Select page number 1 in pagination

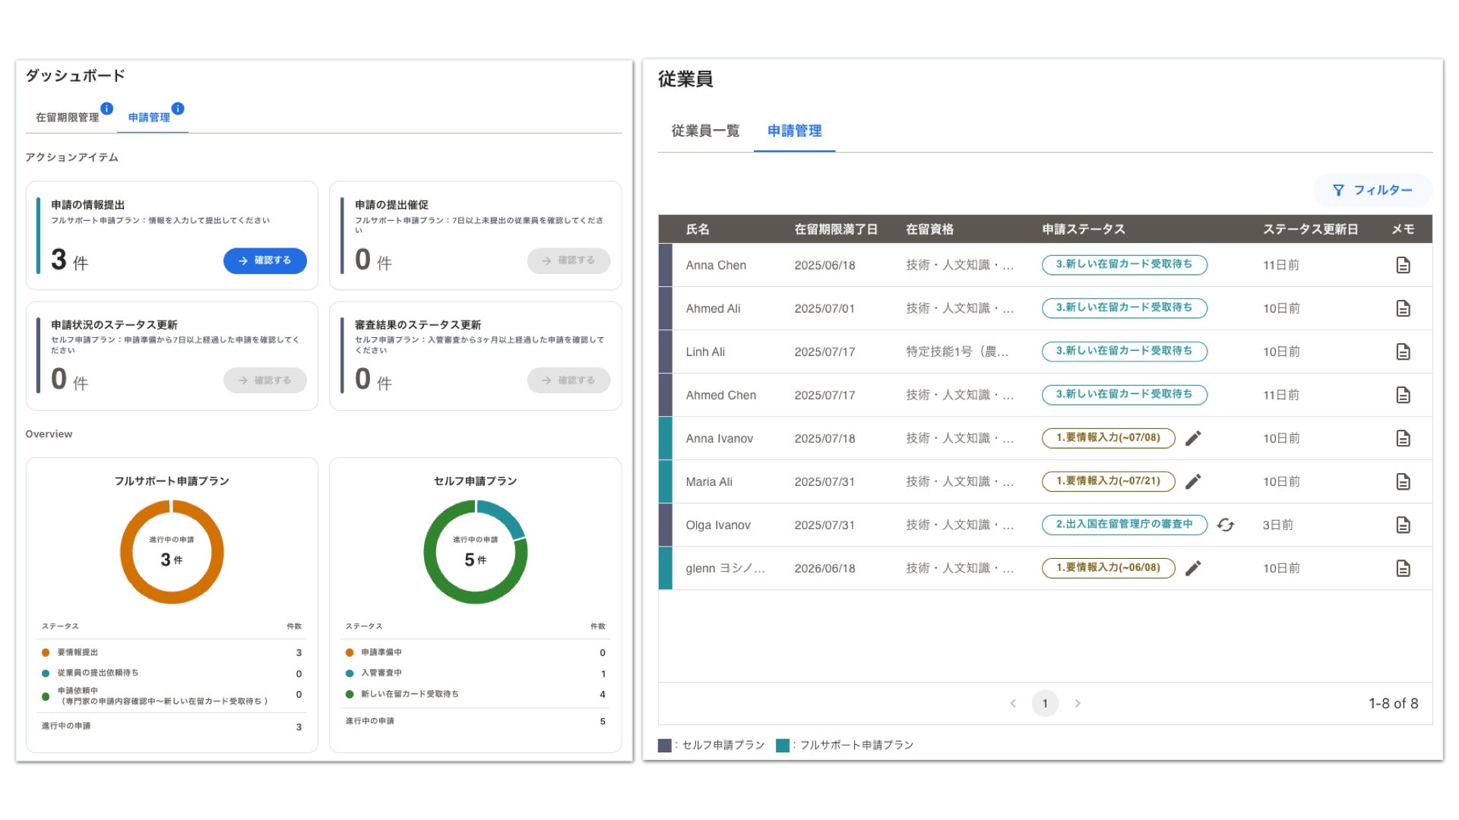pos(1045,703)
